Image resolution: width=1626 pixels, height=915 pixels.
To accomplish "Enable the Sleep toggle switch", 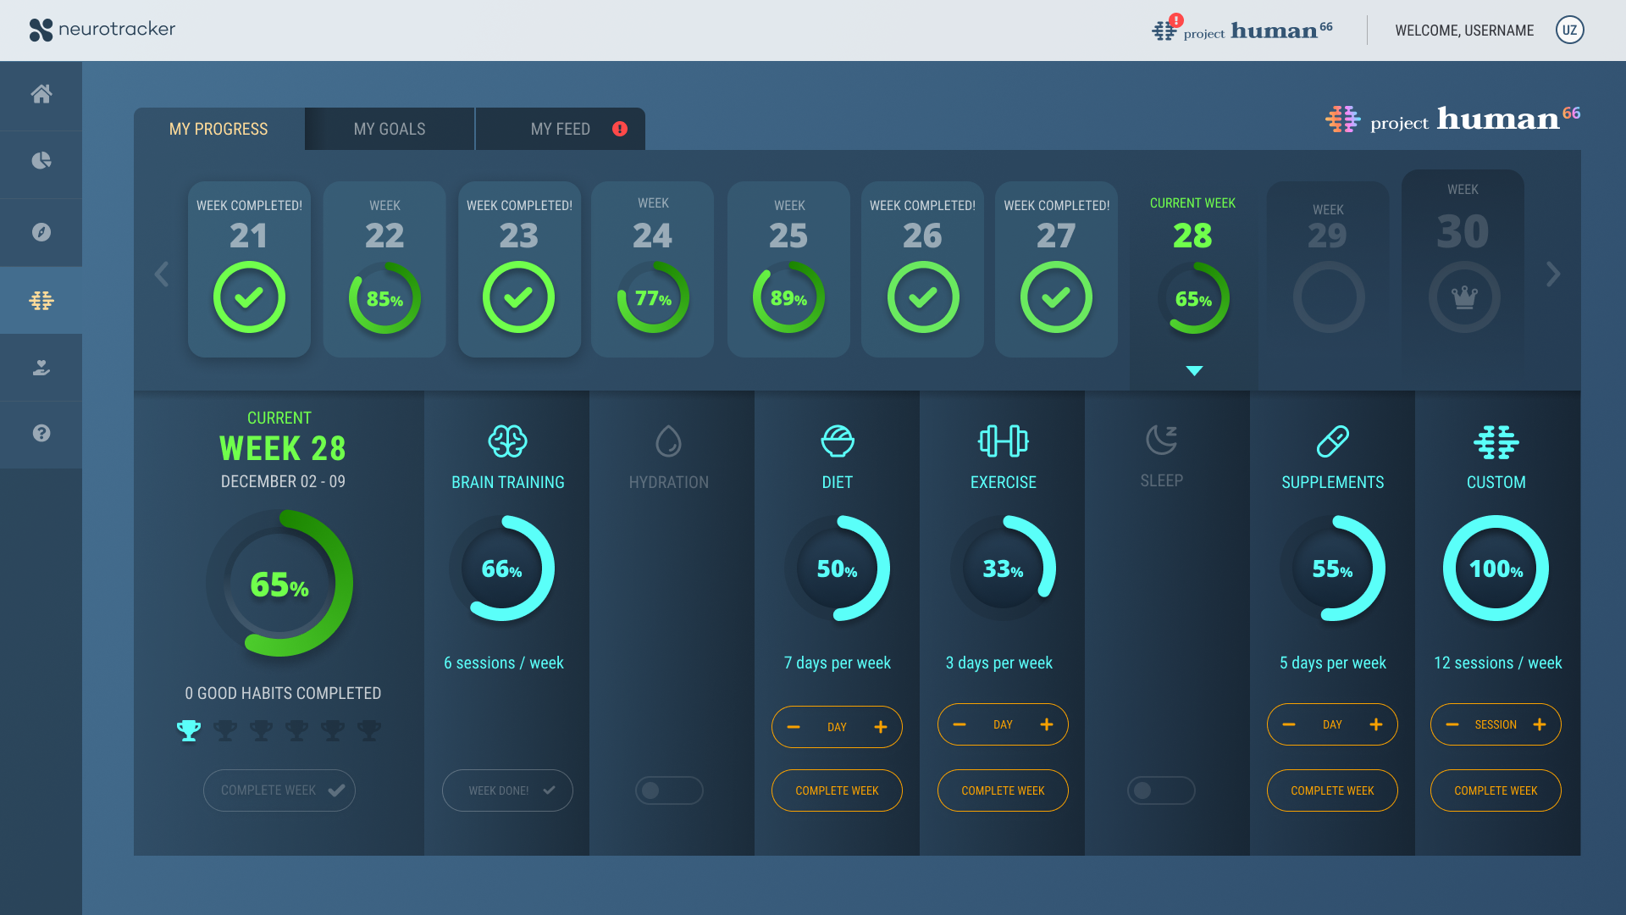I will click(x=1160, y=790).
